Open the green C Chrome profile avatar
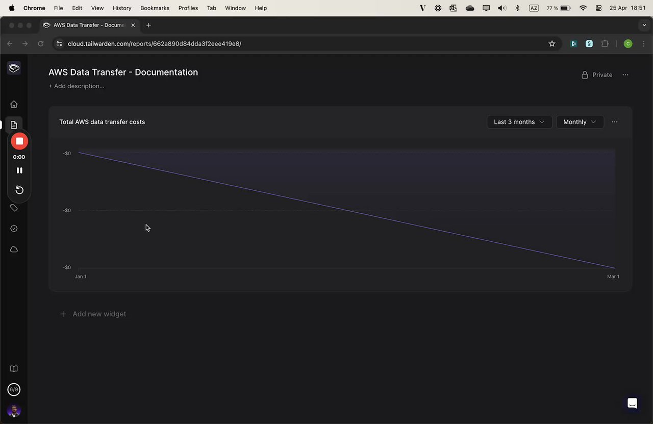653x424 pixels. pos(628,44)
